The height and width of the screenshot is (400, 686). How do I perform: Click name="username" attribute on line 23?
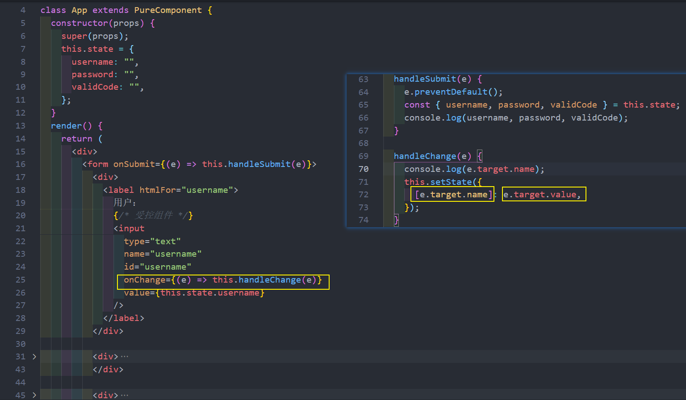[x=163, y=254]
